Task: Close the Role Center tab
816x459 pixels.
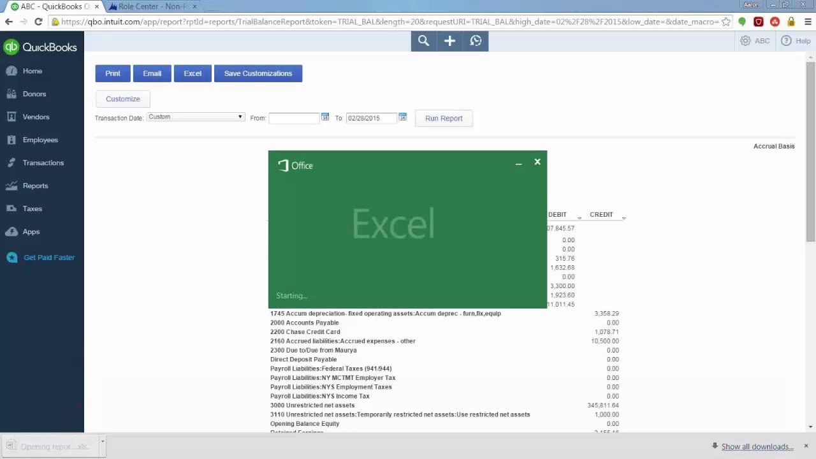Action: coord(194,6)
